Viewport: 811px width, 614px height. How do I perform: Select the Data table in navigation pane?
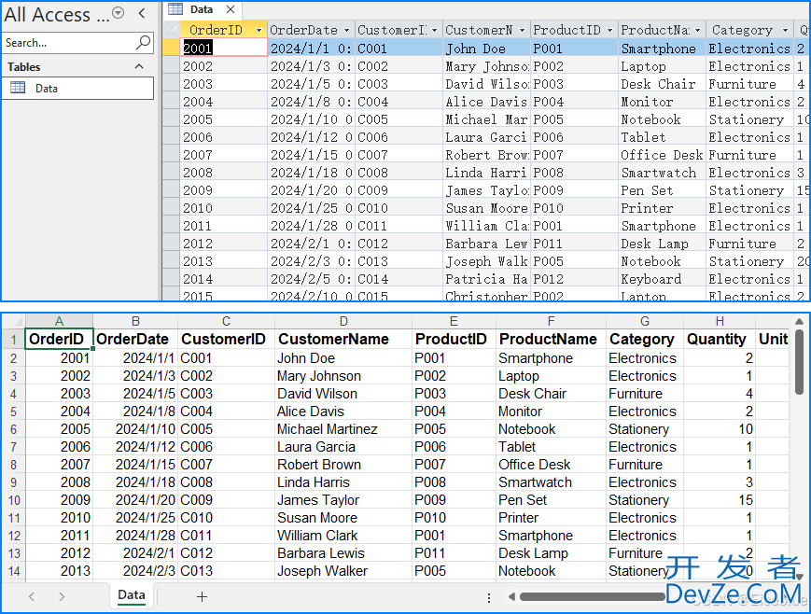click(x=78, y=88)
